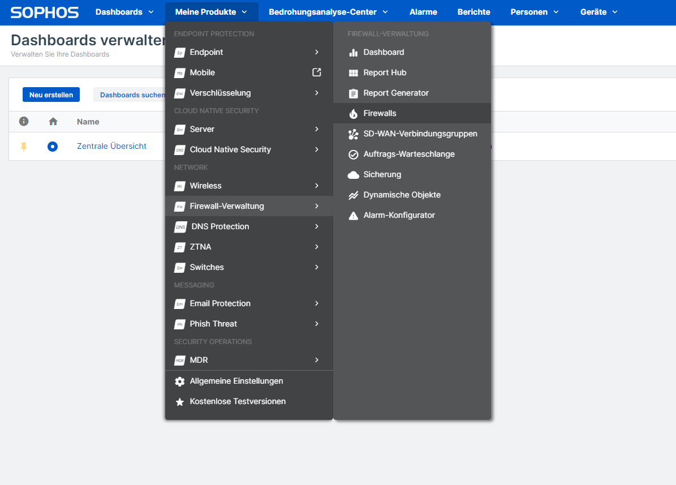Click the Auftrags-Warteschlange icon
676x485 pixels.
pos(353,154)
